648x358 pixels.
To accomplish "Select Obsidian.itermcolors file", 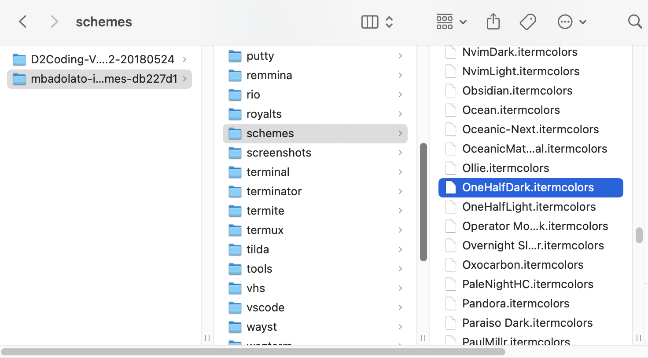I will pos(531,91).
